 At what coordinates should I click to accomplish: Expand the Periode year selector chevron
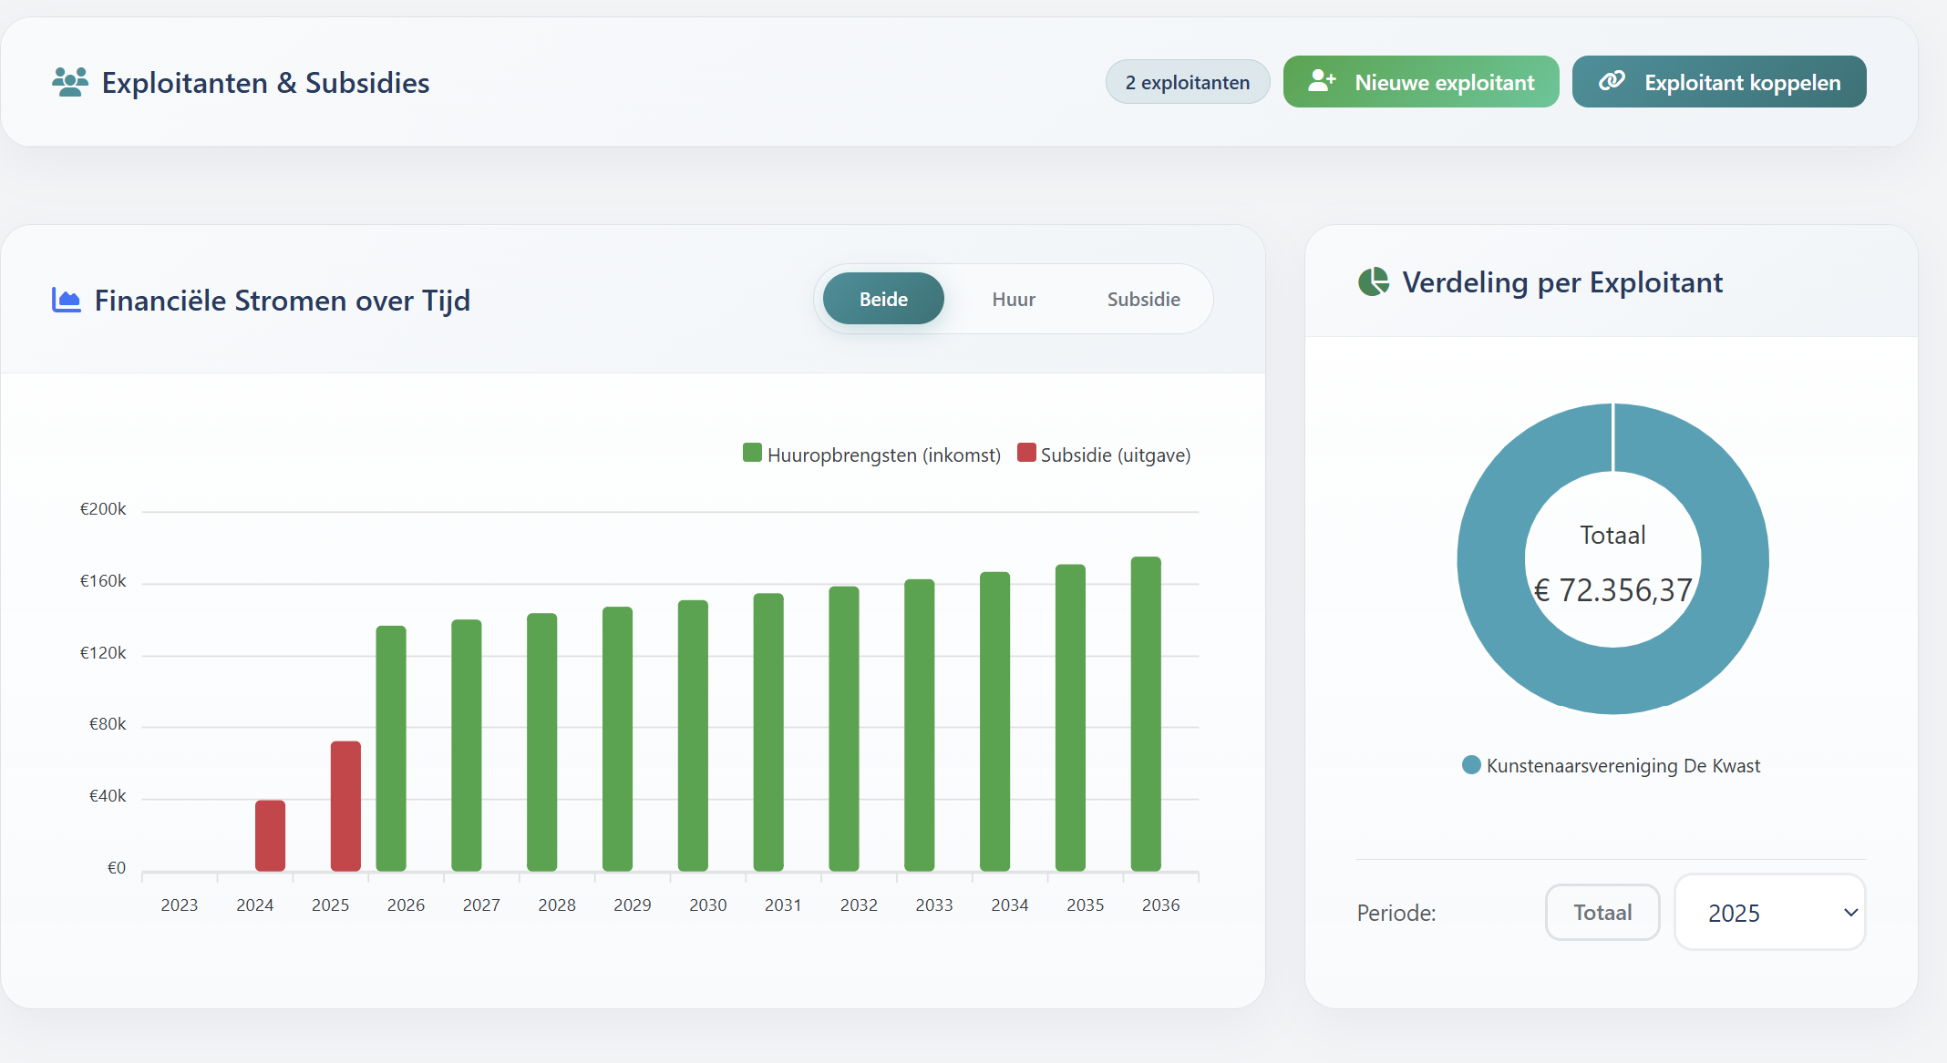(1850, 912)
